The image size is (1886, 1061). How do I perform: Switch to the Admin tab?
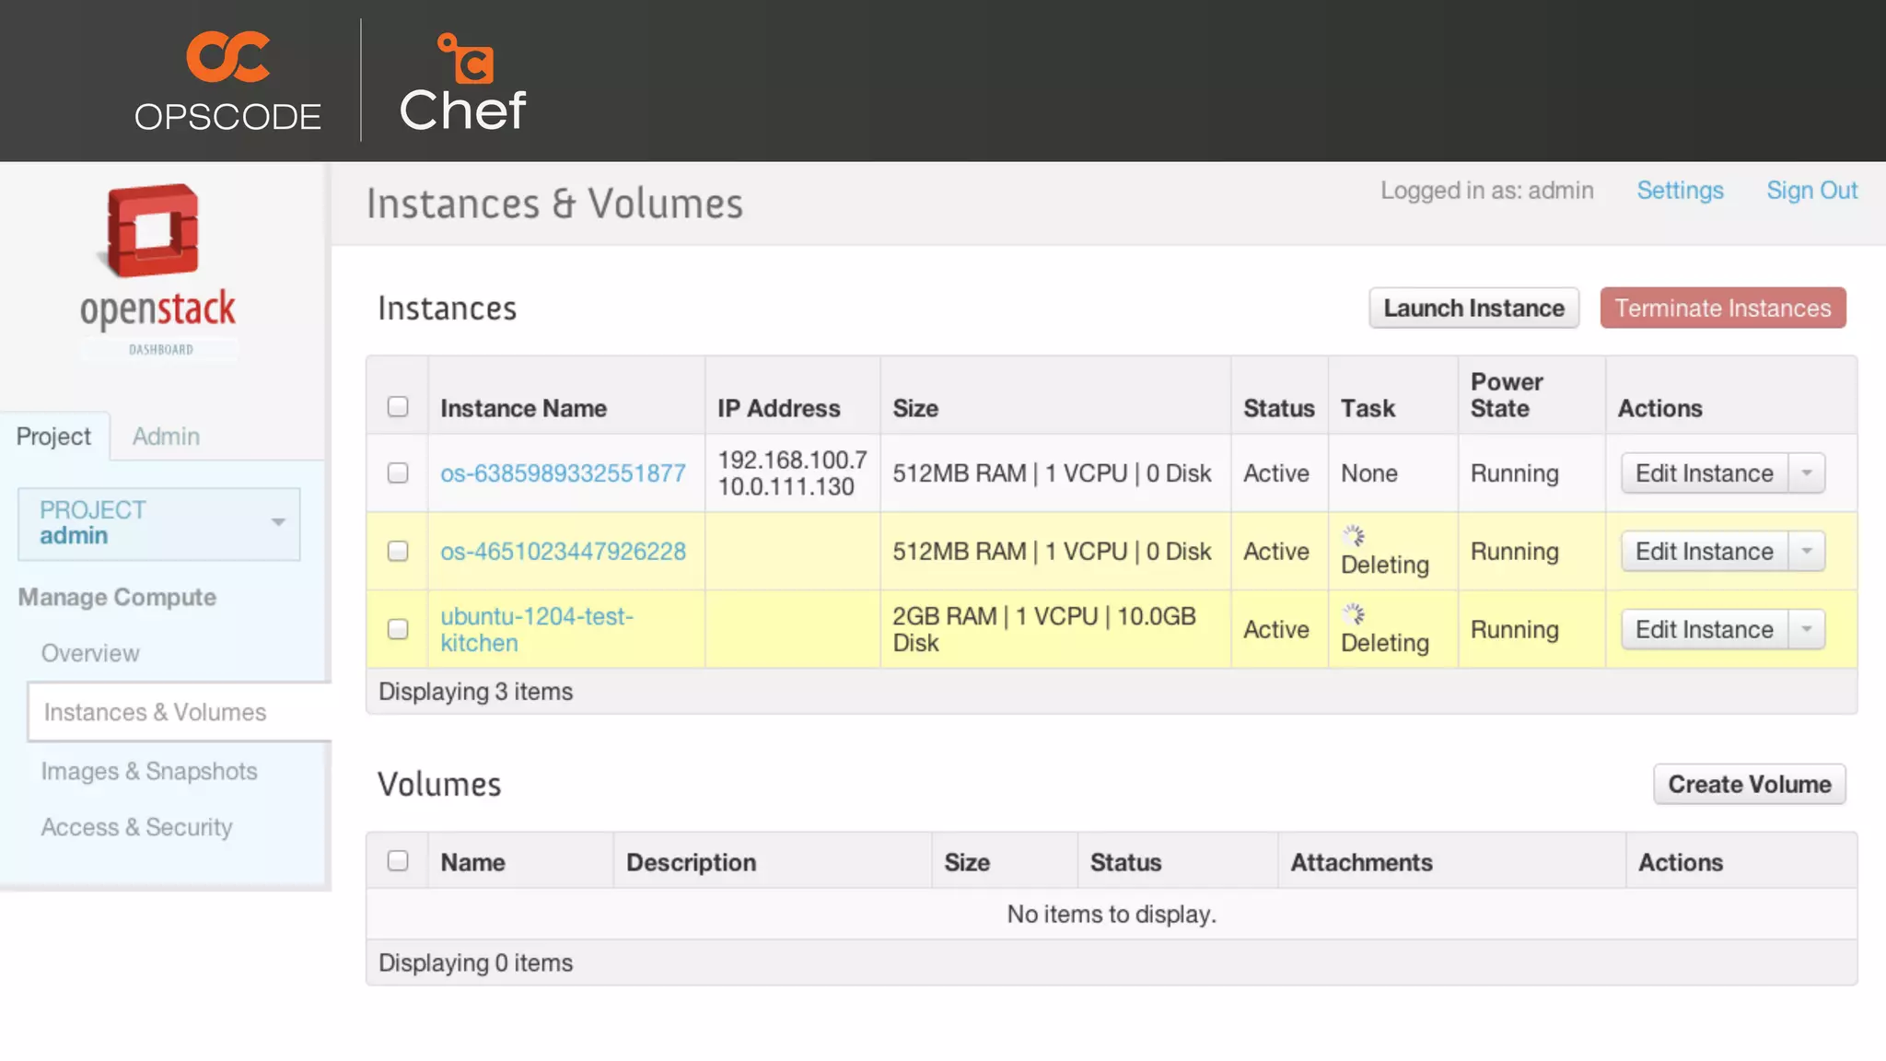click(166, 437)
